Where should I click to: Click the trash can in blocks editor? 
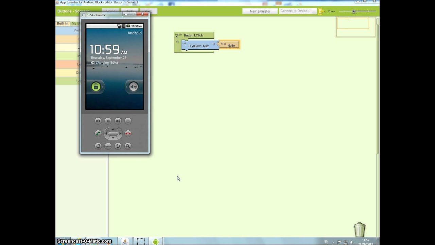click(360, 230)
